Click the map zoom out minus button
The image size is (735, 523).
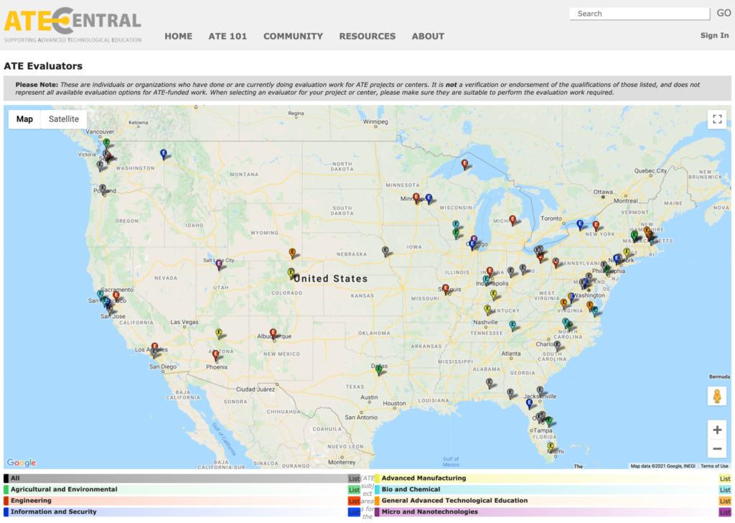coord(716,450)
